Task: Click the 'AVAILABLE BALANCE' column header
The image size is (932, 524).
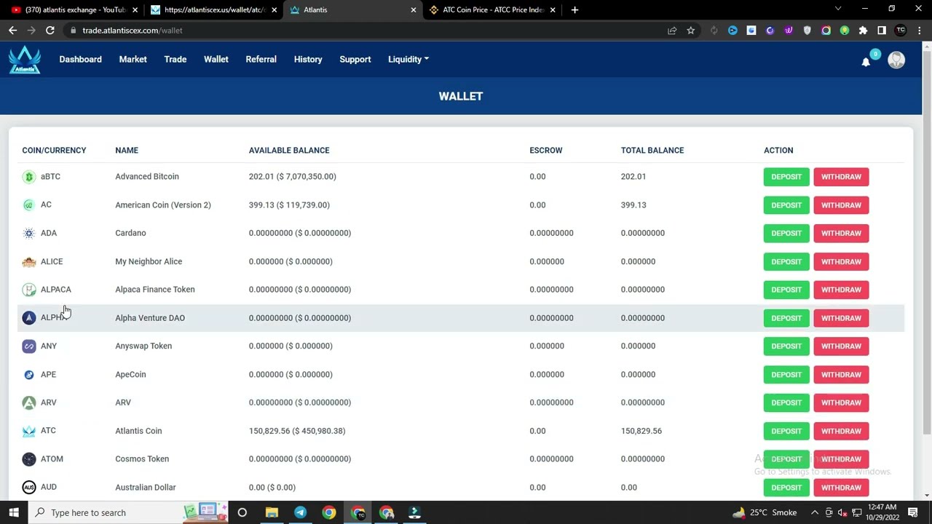Action: (289, 151)
